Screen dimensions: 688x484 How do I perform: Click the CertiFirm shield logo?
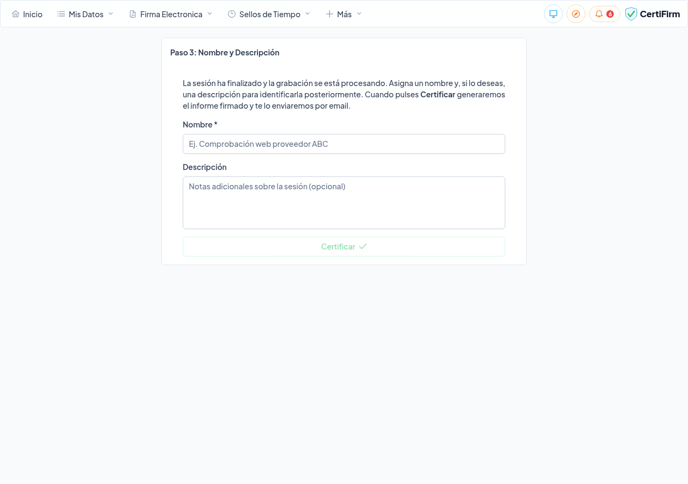pos(631,14)
